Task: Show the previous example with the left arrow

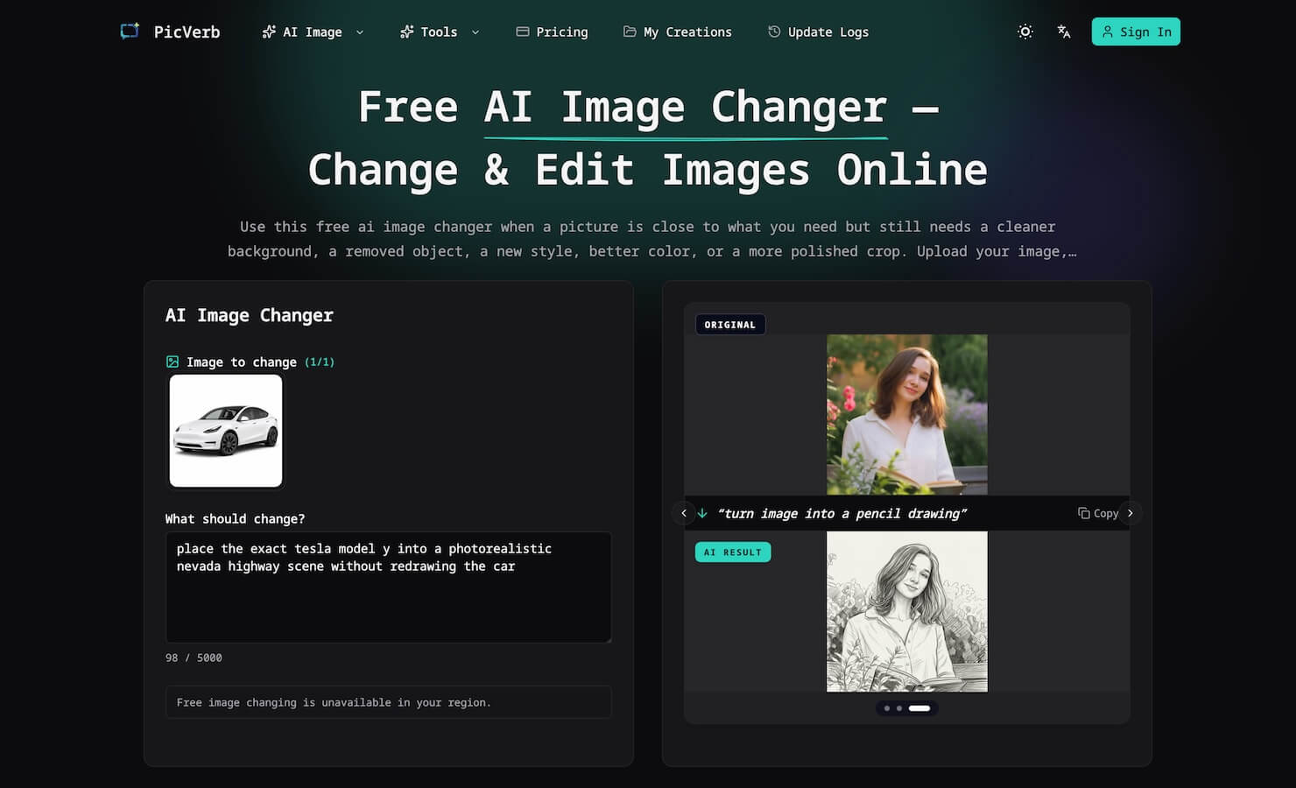Action: 684,513
